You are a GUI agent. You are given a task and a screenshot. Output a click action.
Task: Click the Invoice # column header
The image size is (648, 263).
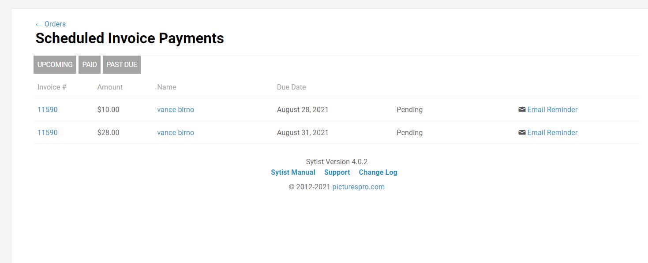click(x=52, y=87)
